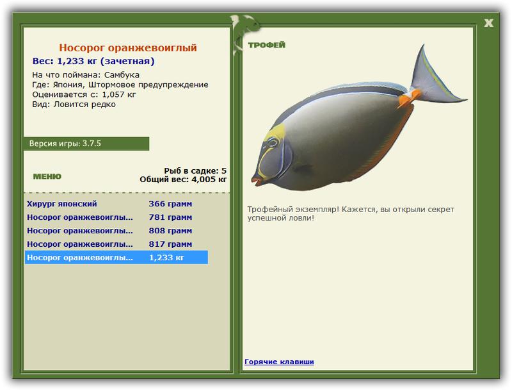
Task: Click the Оценивается с: 1,057 кг line
Action: (x=84, y=94)
